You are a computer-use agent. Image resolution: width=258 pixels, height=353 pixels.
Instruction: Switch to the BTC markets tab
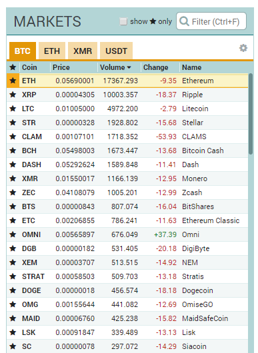click(x=23, y=51)
